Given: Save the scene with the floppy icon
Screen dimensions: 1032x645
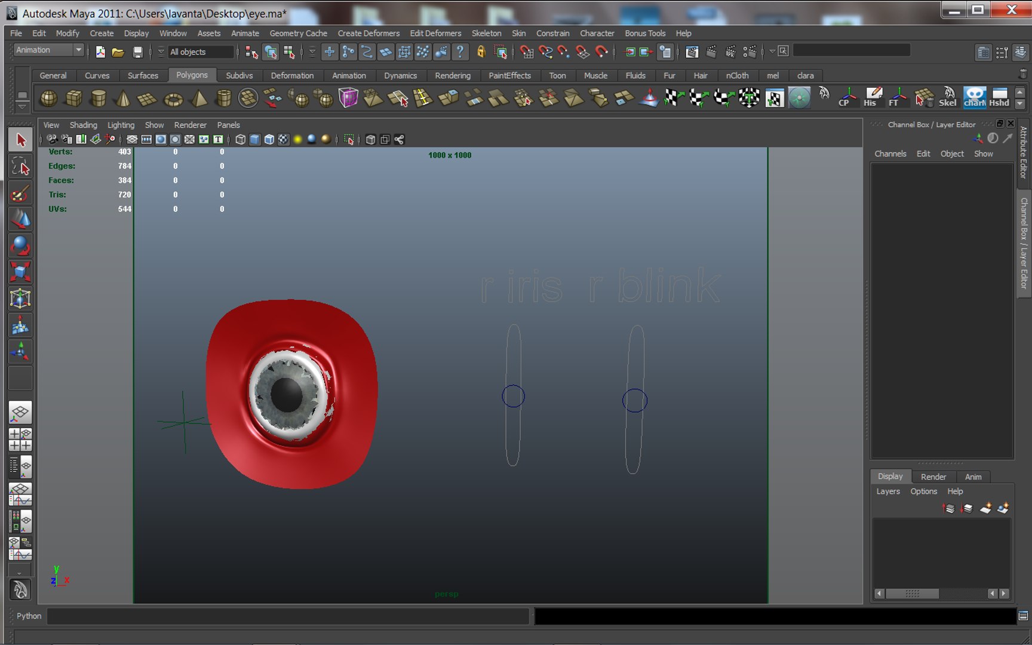Looking at the screenshot, I should pyautogui.click(x=137, y=52).
